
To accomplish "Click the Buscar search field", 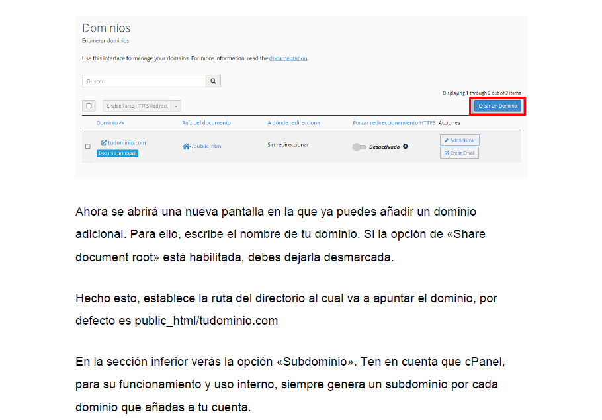I will tap(144, 81).
